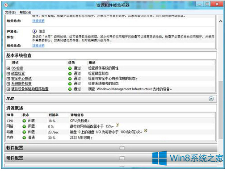Click the app icon in title bar
The height and width of the screenshot is (171, 227).
click(6, 5)
